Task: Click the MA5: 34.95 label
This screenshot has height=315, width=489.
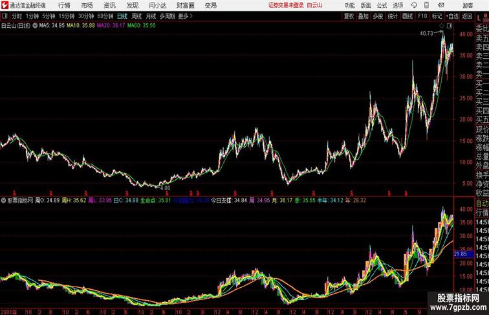Action: [x=52, y=26]
